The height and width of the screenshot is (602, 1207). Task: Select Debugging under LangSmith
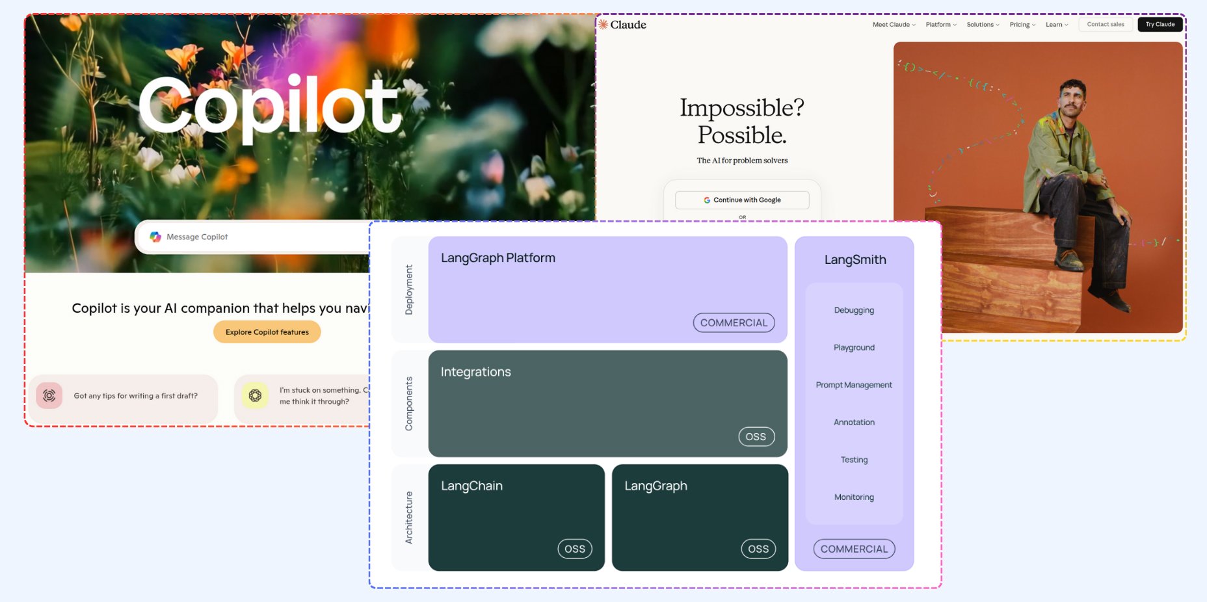click(x=854, y=310)
